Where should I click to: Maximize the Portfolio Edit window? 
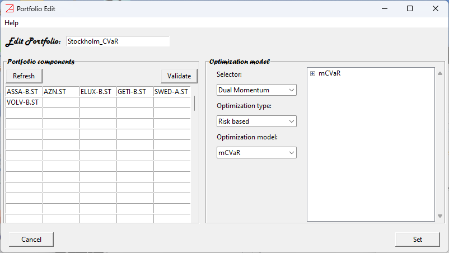click(410, 8)
